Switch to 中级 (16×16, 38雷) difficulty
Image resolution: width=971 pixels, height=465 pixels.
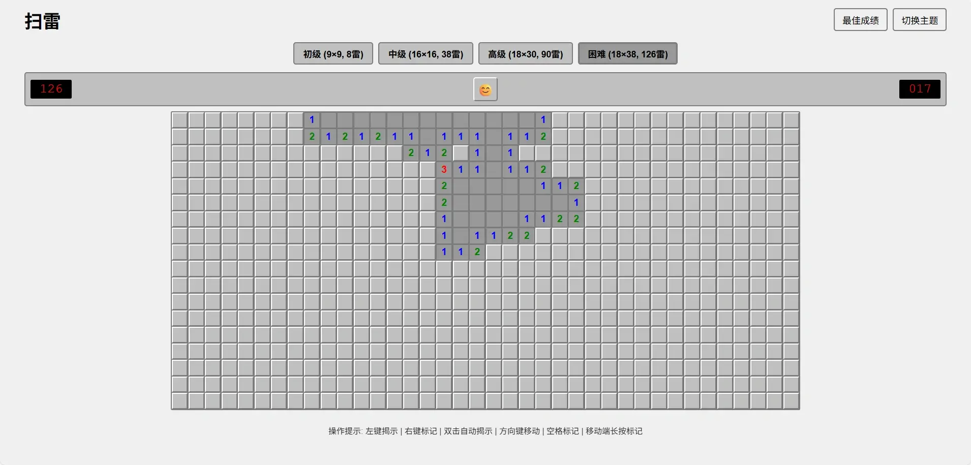426,54
